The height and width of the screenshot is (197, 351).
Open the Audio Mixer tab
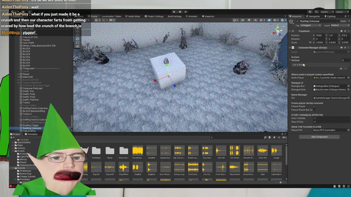tap(133, 16)
